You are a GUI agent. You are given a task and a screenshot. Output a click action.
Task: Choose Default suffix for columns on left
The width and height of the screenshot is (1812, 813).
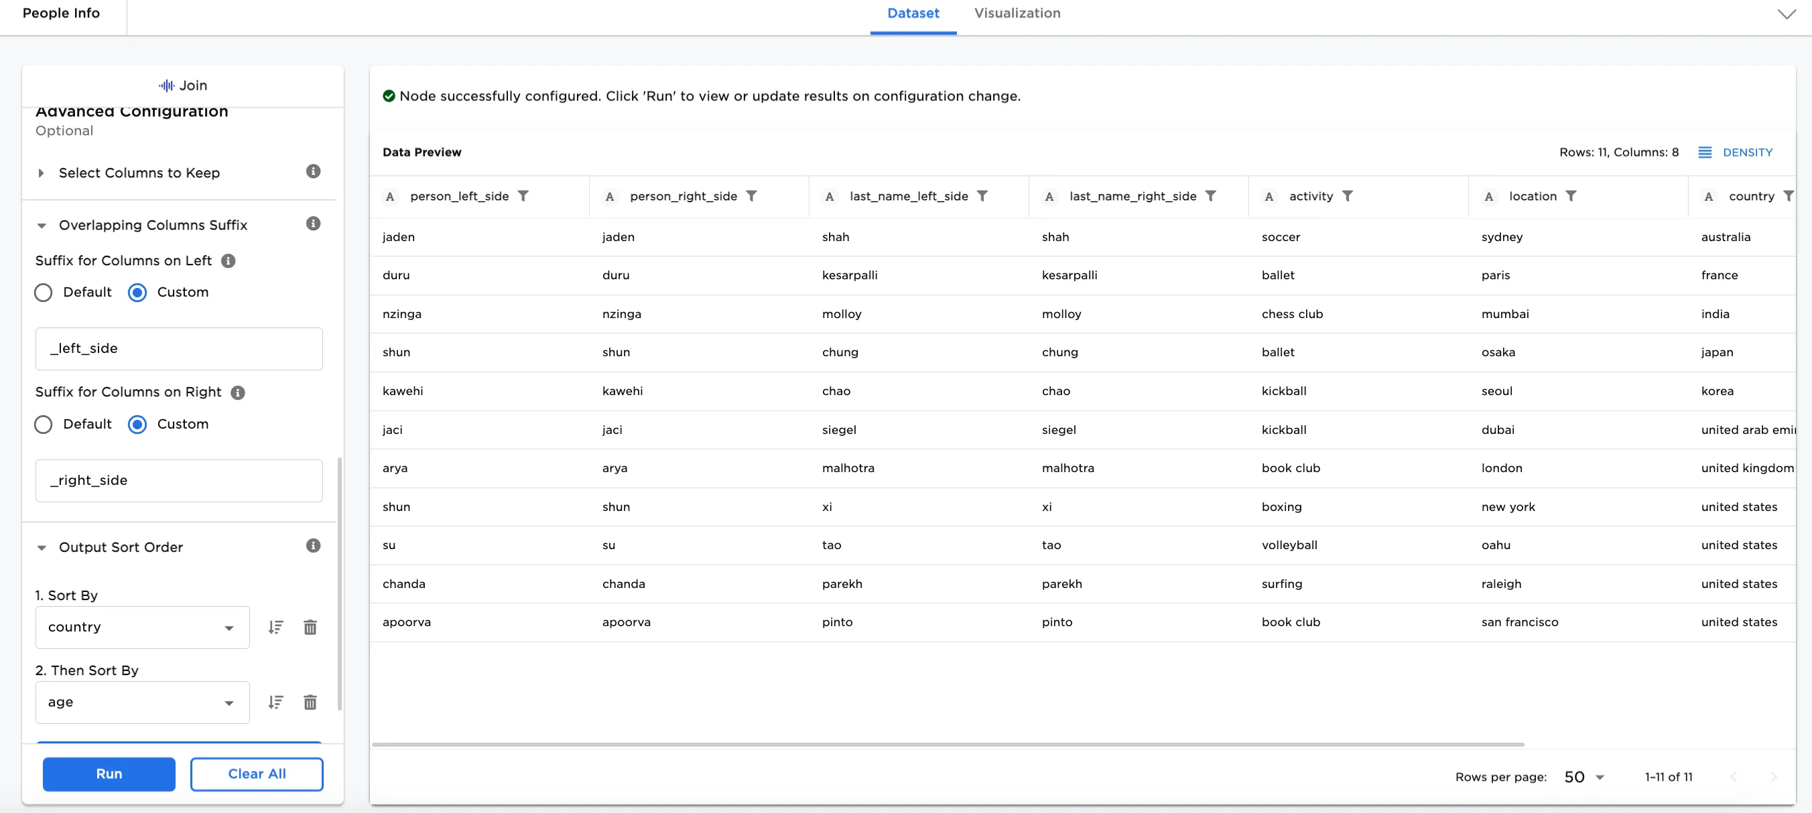click(x=43, y=292)
